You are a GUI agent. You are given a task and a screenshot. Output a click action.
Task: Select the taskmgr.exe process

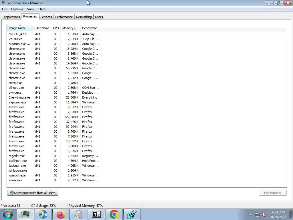[x=54, y=165]
